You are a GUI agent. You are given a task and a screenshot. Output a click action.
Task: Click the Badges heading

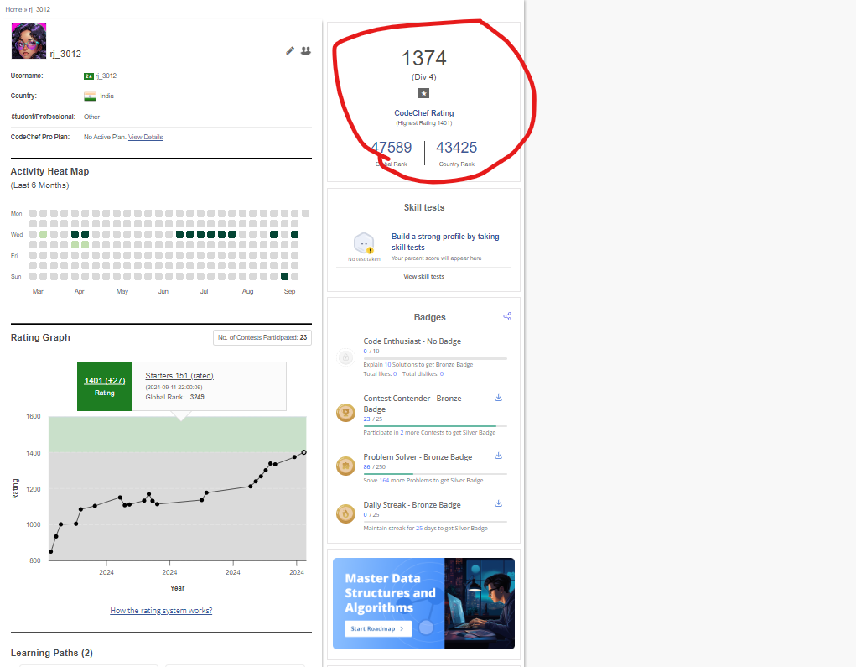point(429,317)
